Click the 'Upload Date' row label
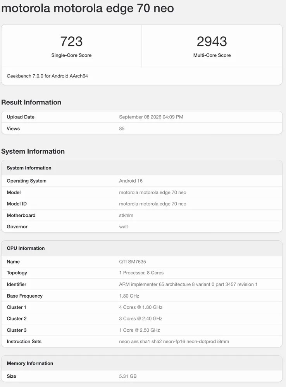The image size is (286, 387). tap(21, 117)
